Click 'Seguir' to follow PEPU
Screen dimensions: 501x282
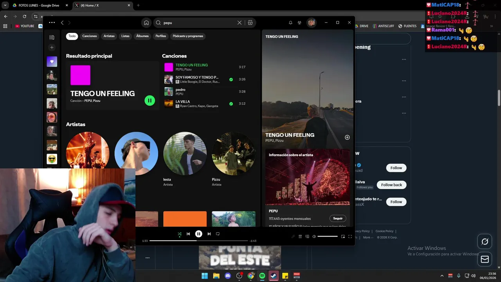[x=338, y=219]
